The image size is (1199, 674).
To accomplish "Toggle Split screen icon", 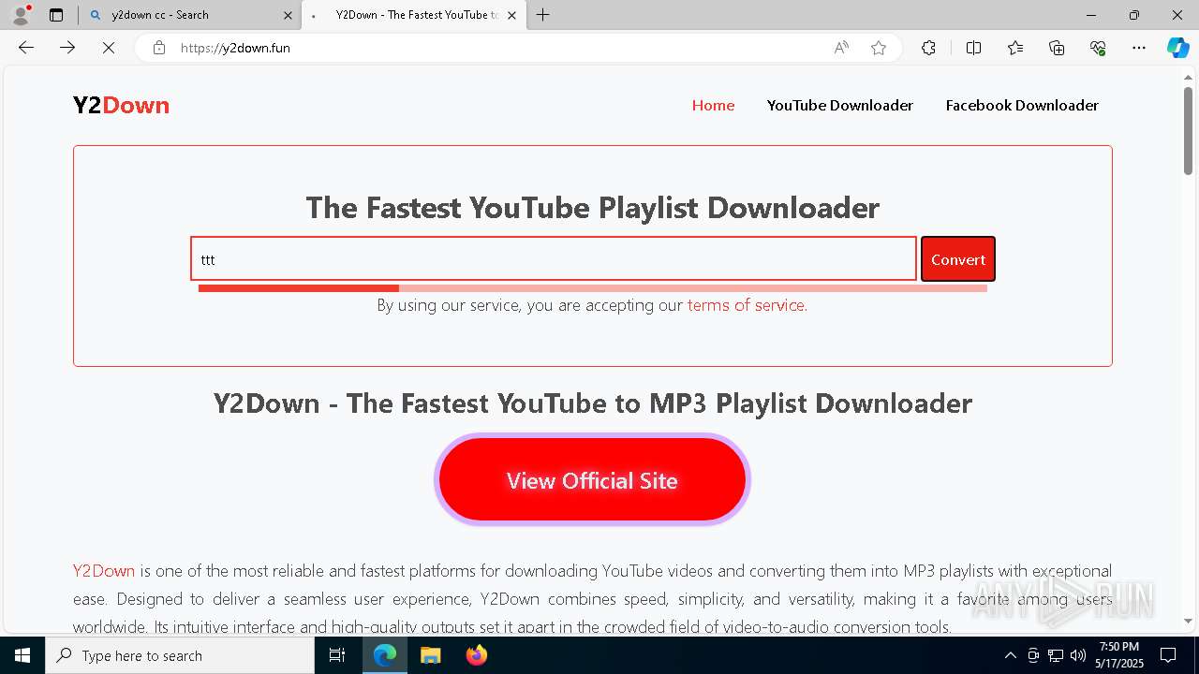I will 973,48.
